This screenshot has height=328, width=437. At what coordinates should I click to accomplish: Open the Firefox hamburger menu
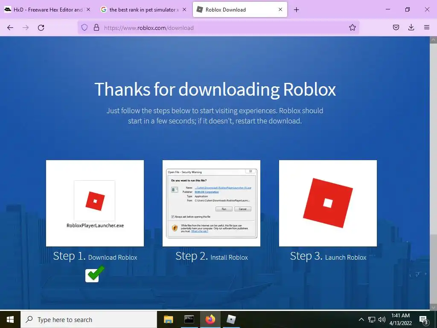(427, 27)
